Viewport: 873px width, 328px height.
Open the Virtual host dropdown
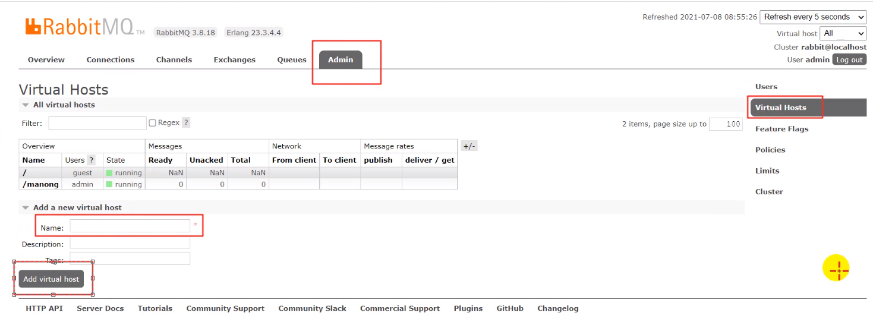pos(843,33)
